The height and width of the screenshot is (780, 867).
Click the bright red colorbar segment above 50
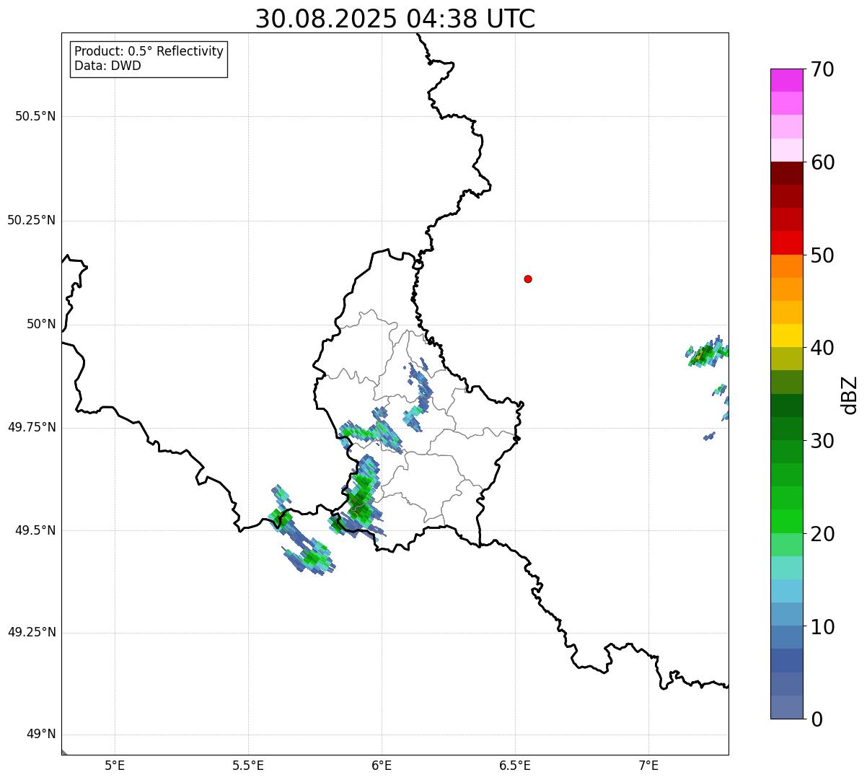[786, 242]
